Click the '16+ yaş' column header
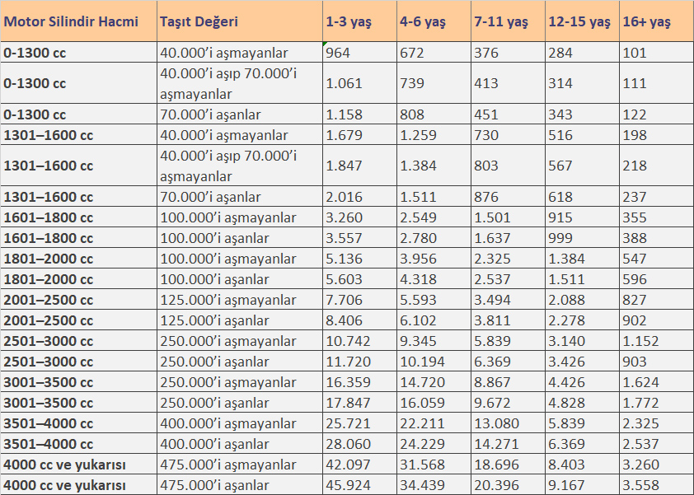 tap(656, 21)
